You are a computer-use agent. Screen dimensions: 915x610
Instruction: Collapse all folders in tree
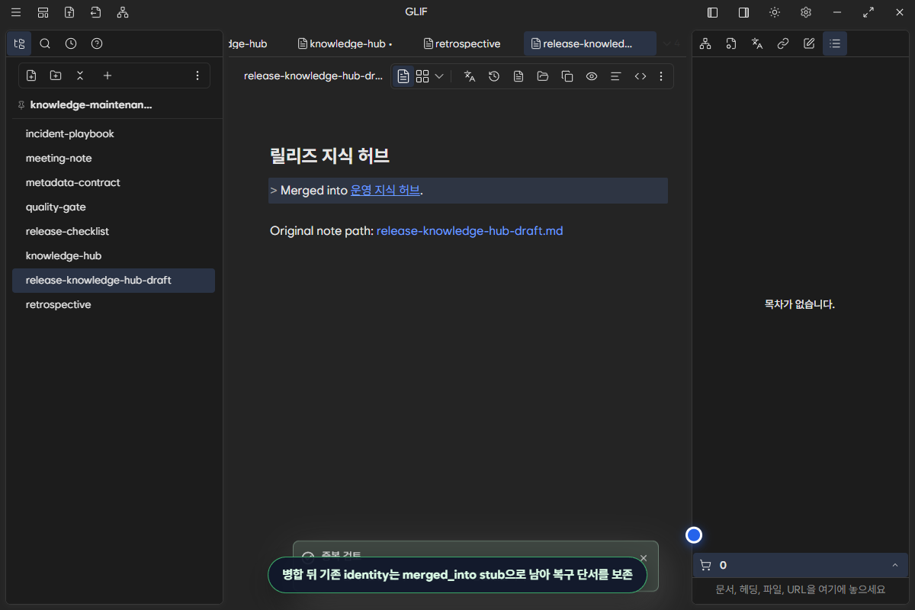[x=80, y=75]
